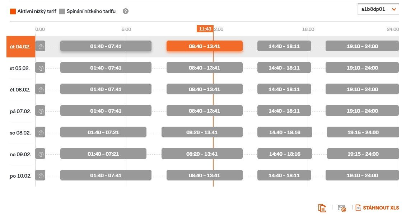Select the so 08.02. day row label
The image size is (406, 221).
pos(20,133)
